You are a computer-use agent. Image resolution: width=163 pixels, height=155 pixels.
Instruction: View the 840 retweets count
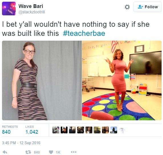[x=6, y=132]
